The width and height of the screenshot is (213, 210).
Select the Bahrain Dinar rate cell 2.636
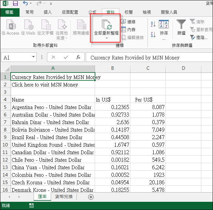[113, 122]
